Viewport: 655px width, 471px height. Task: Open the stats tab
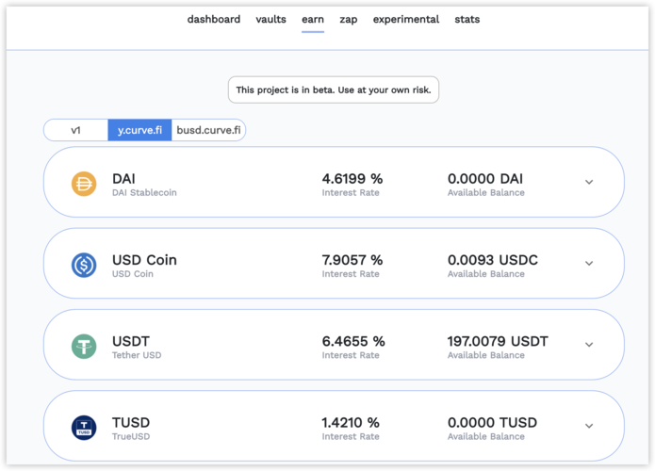467,19
